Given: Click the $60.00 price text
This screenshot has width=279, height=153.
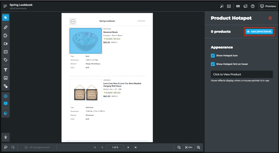Looking at the screenshot, I should (107, 96).
